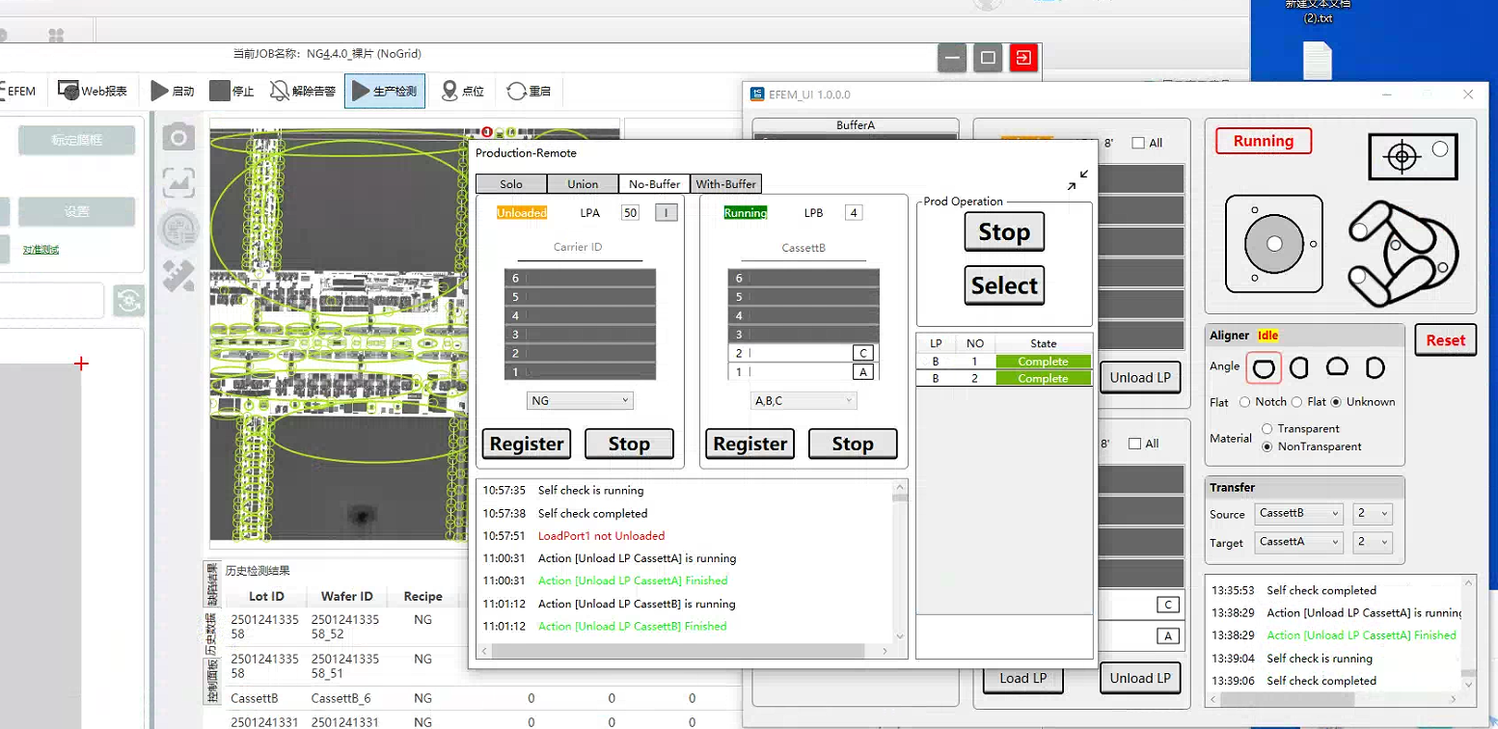Screen dimensions: 1498x729
Task: Open the Source CassettB dropdown
Action: pyautogui.click(x=1298, y=514)
